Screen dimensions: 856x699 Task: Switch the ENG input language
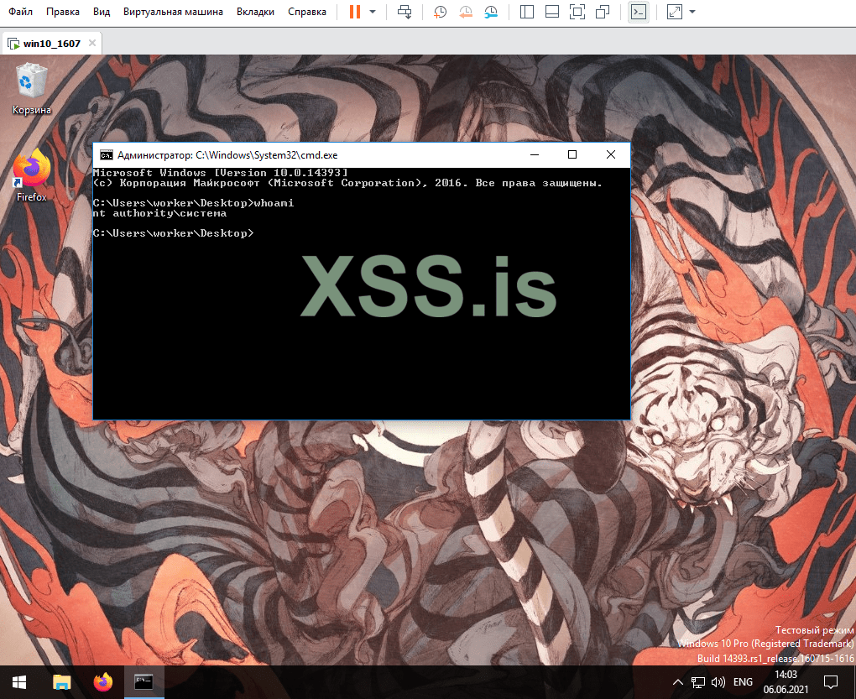coord(743,682)
